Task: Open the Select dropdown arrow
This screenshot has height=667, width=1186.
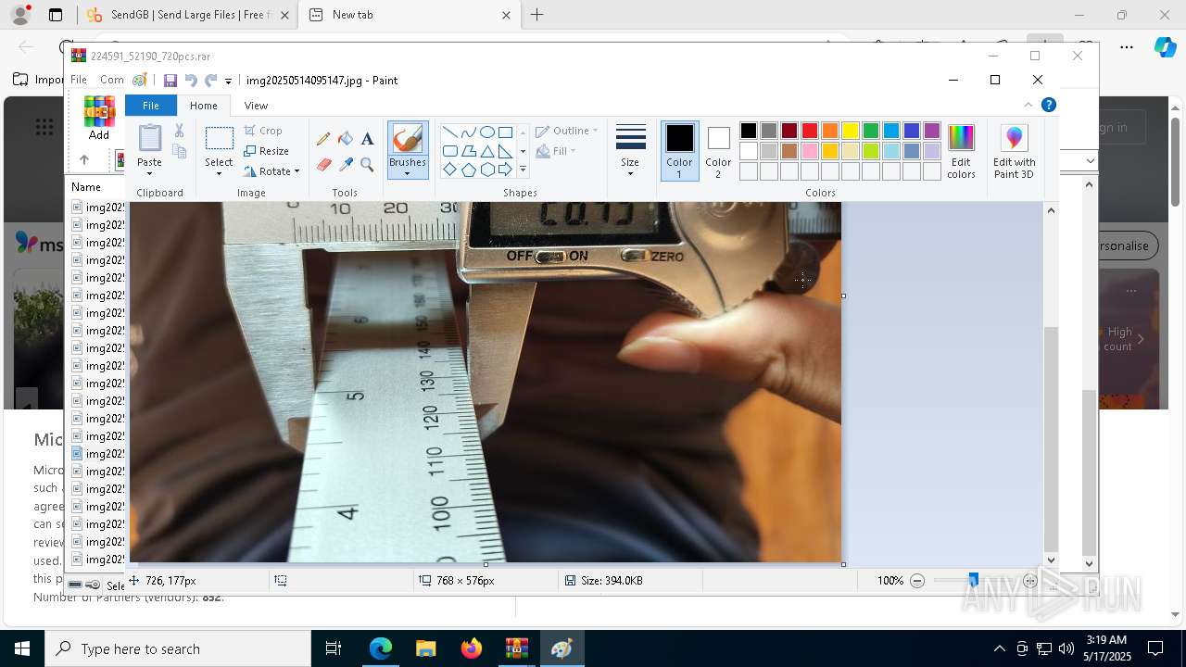Action: 219,174
